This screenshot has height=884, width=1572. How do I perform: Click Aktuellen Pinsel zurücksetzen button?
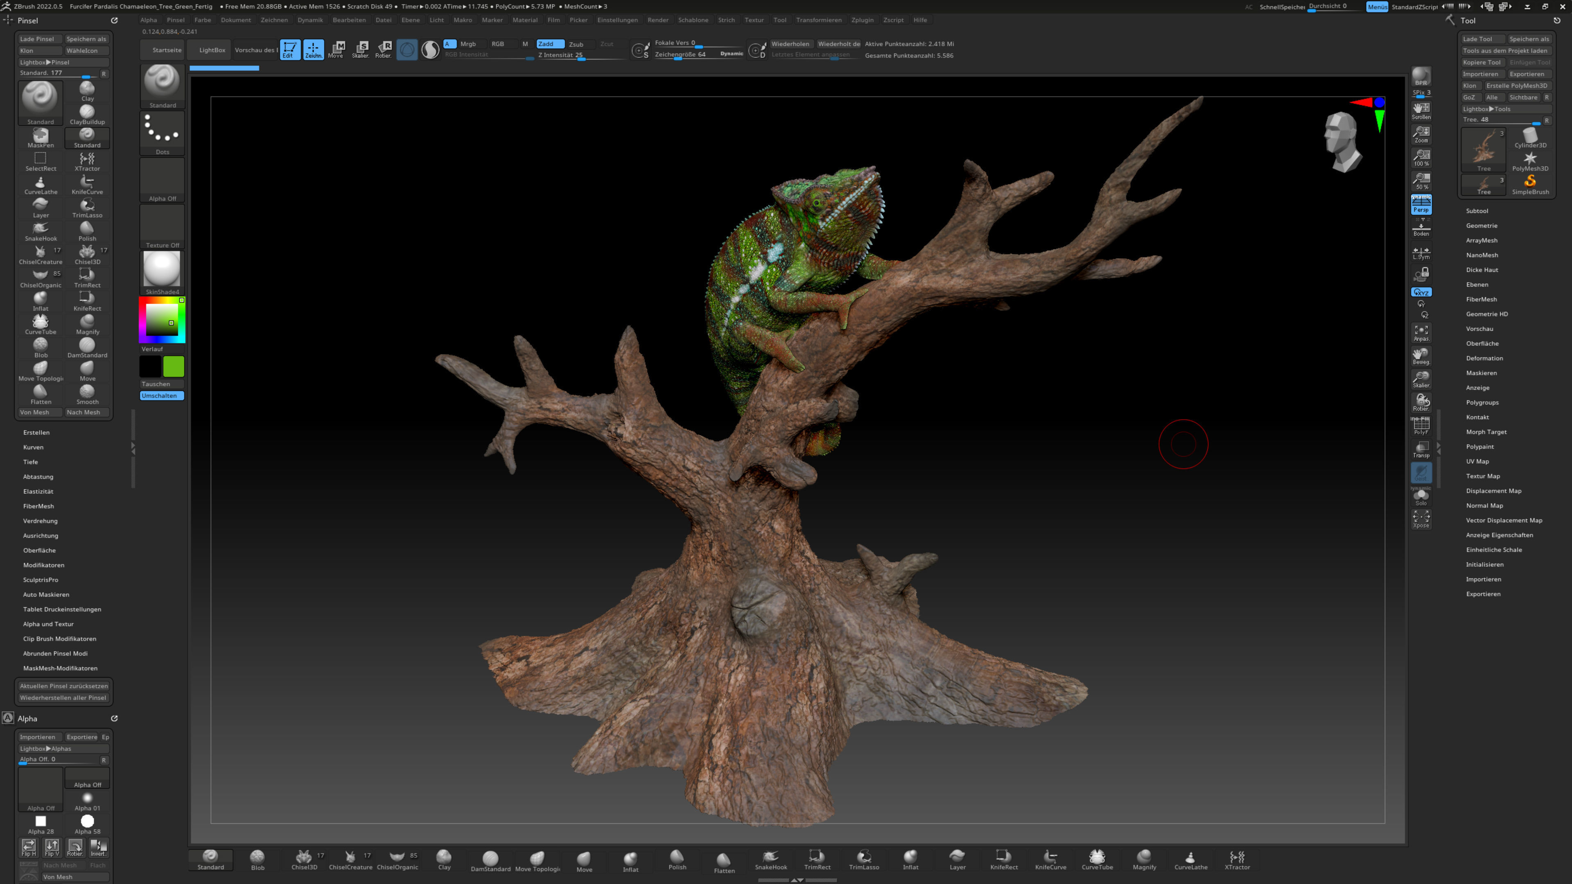point(63,686)
